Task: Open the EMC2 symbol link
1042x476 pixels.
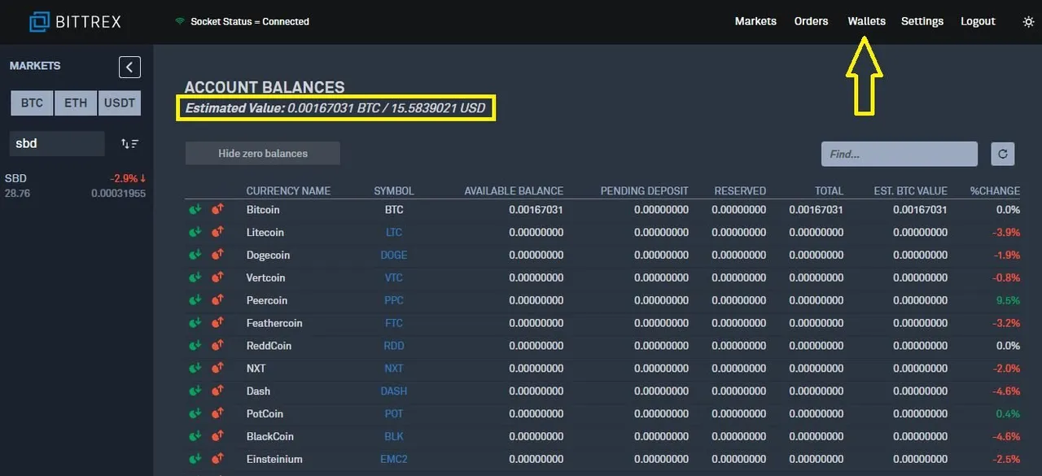Action: coord(394,460)
